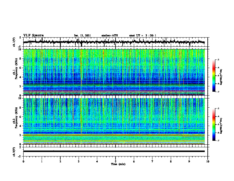Click the date 'Jan. 12, 2021'
This screenshot has height=181, width=234.
pyautogui.click(x=82, y=35)
